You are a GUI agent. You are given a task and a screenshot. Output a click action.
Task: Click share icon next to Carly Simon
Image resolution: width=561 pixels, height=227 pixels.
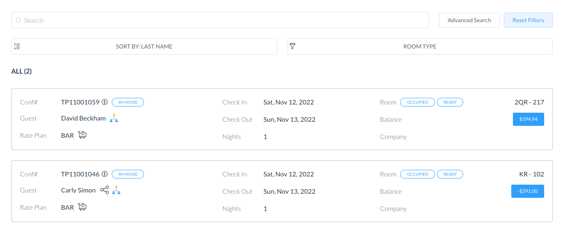(105, 190)
